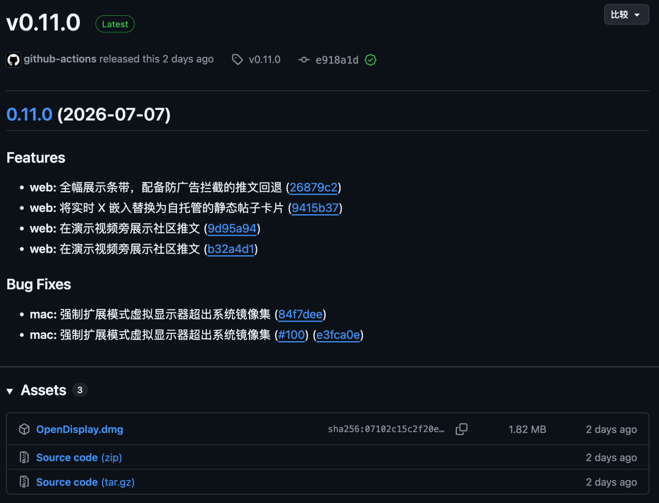Download Source code (zip)

[x=79, y=458]
